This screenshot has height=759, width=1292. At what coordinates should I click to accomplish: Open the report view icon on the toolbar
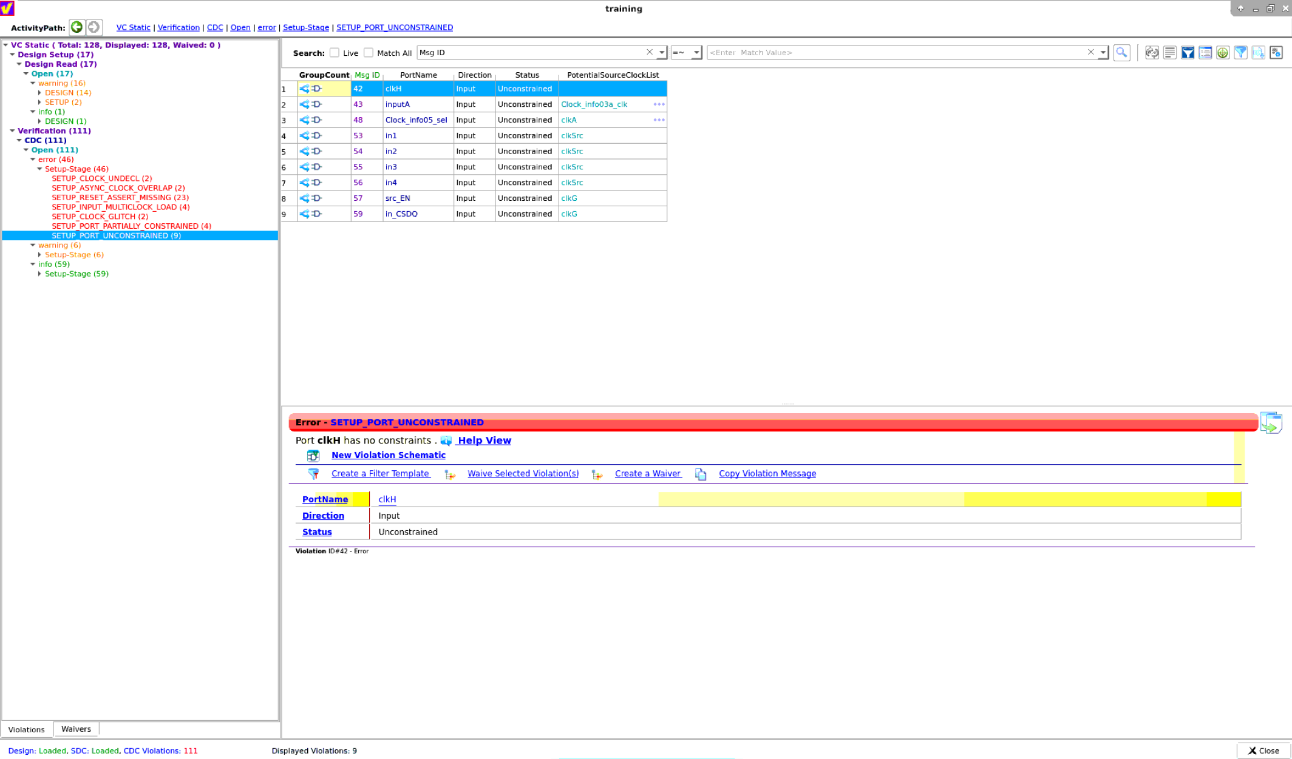point(1169,53)
